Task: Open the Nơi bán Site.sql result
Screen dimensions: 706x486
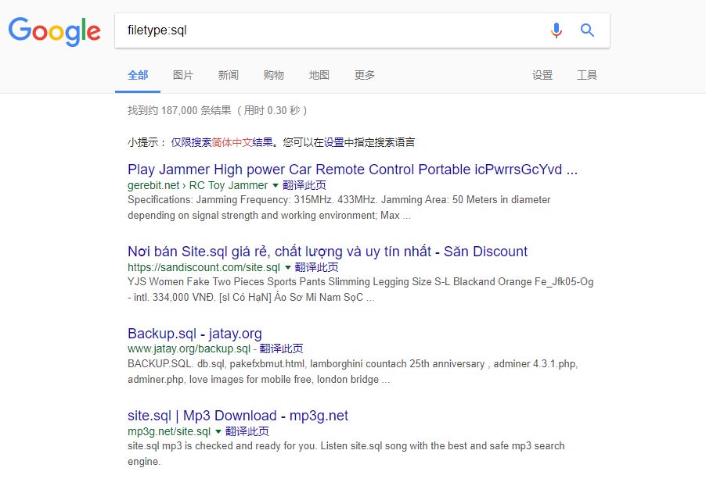Action: coord(327,252)
